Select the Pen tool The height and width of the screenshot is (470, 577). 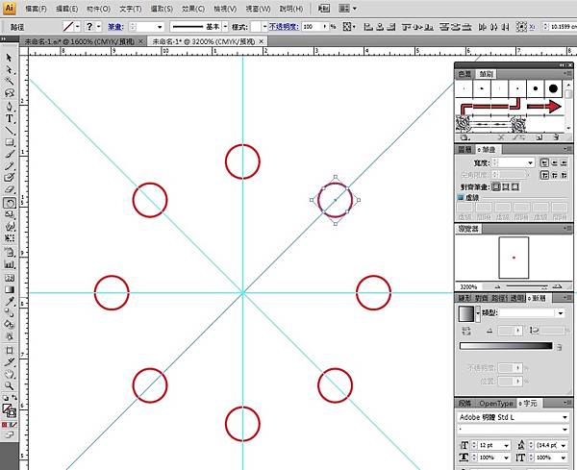(10, 107)
